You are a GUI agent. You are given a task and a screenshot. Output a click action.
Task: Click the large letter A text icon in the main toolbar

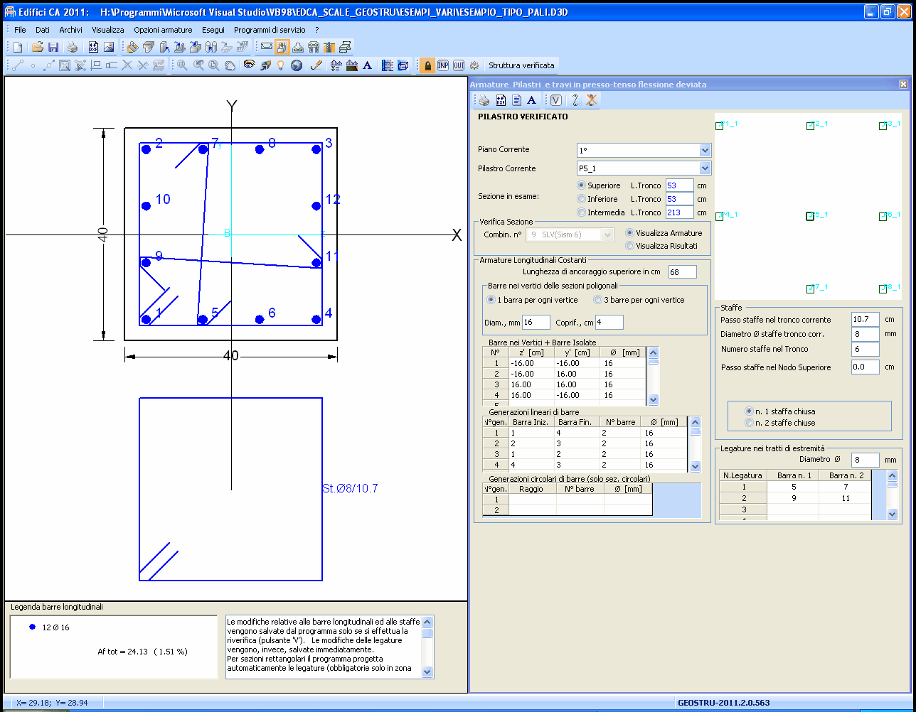[x=367, y=65]
